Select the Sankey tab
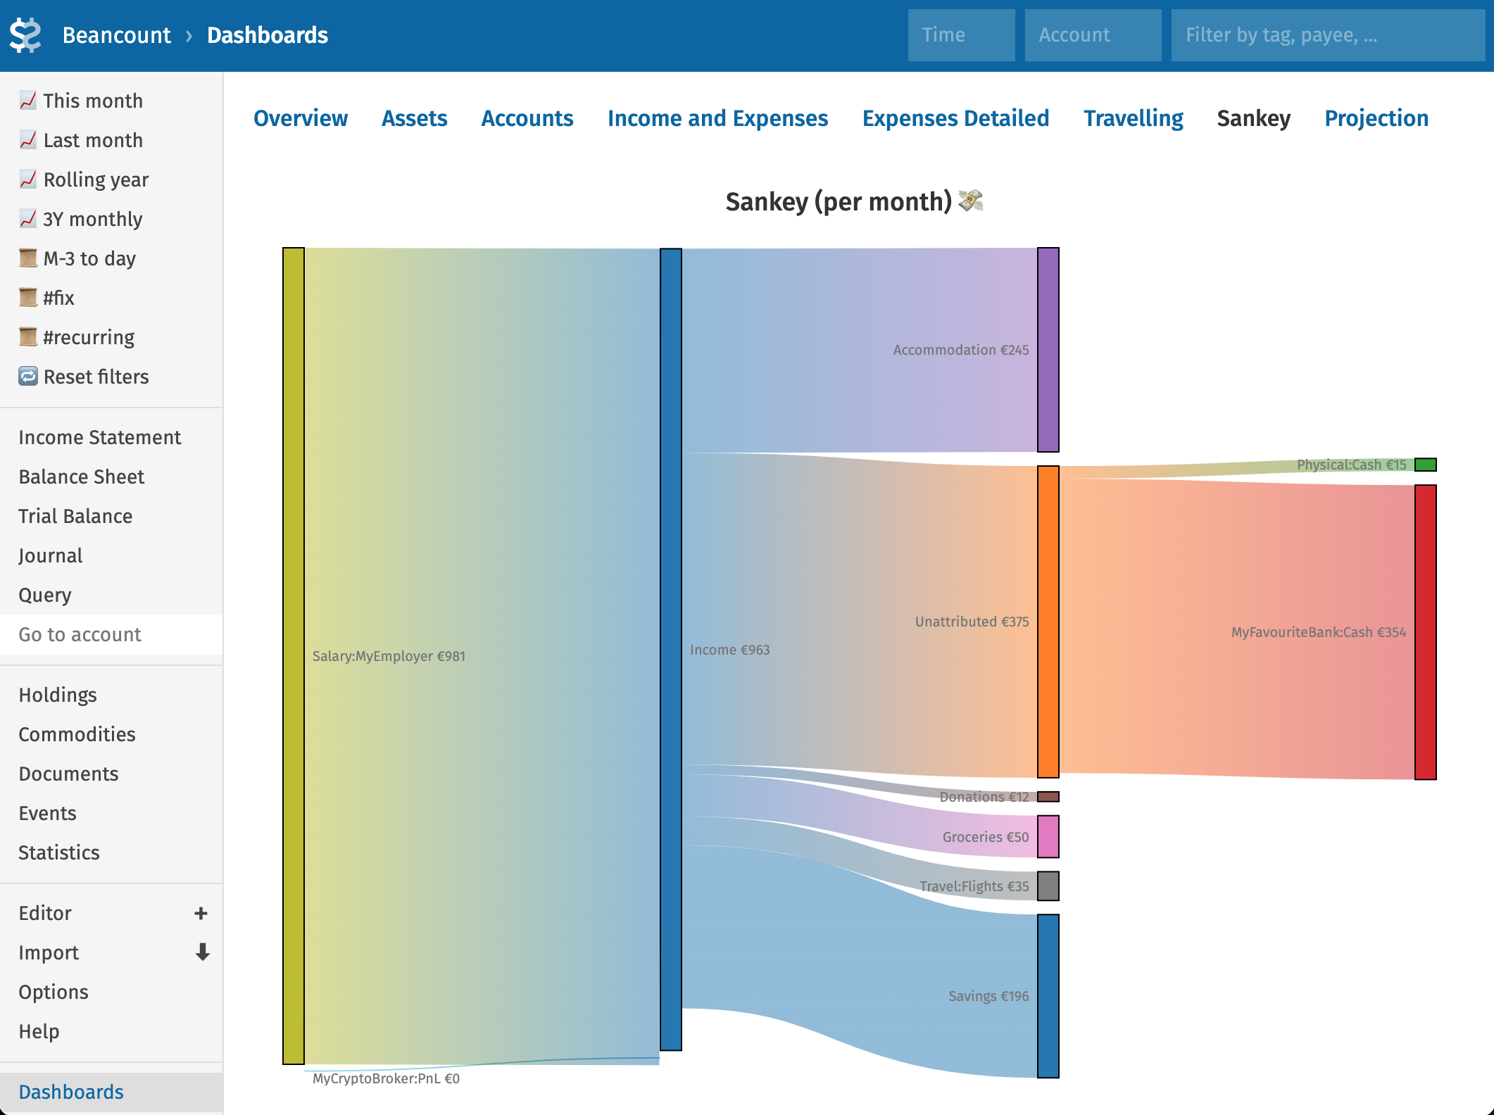This screenshot has width=1494, height=1115. click(1253, 118)
